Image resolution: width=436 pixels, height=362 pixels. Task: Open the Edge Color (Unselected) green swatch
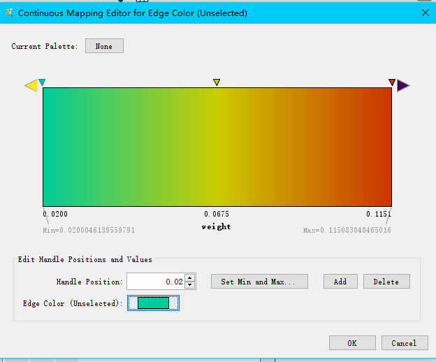pyautogui.click(x=153, y=303)
